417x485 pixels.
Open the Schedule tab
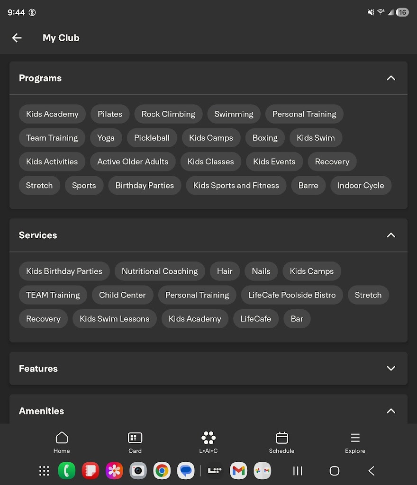[x=282, y=442]
